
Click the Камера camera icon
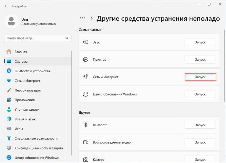tap(86, 159)
